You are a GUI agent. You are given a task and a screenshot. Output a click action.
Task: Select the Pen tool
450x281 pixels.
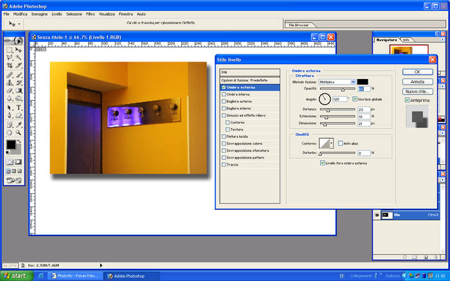pos(10,115)
